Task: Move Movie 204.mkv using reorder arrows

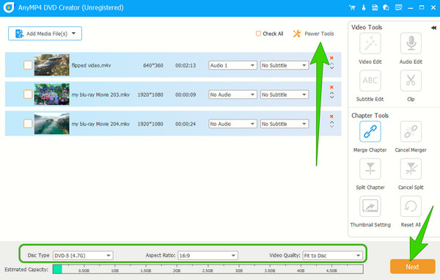Action: [331, 125]
